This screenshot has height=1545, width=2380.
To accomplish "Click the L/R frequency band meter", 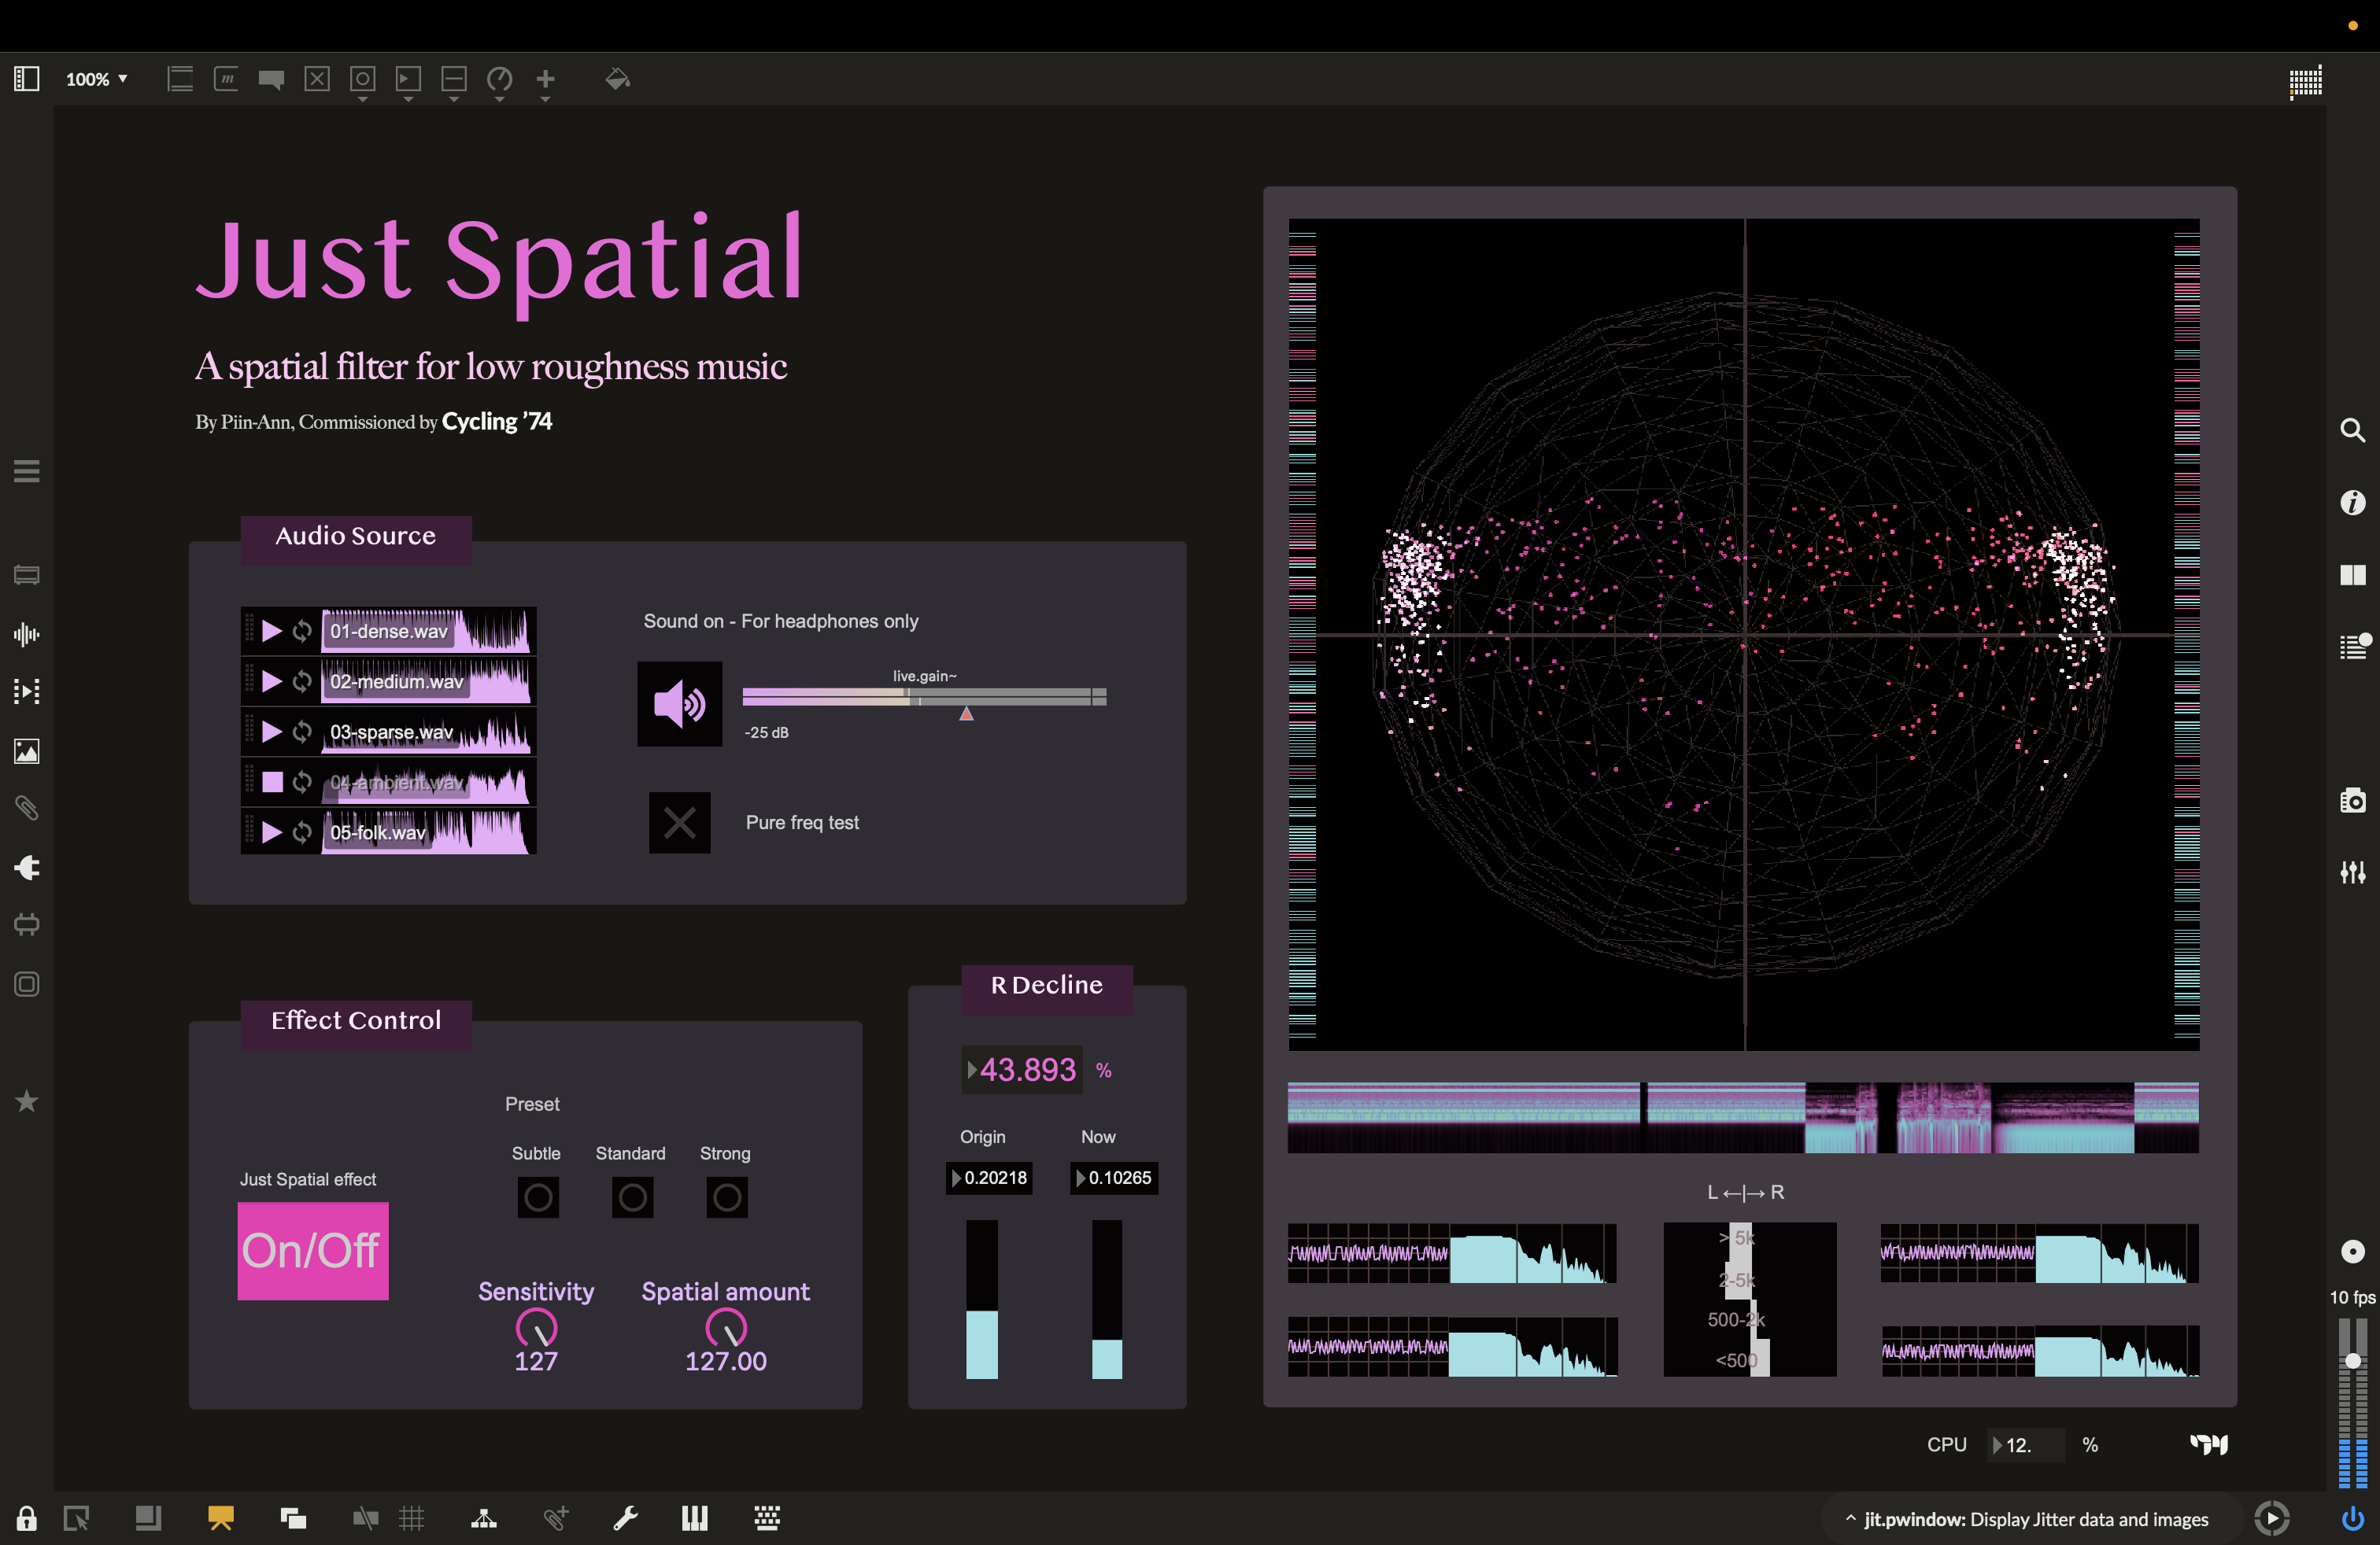I will click(1750, 1299).
